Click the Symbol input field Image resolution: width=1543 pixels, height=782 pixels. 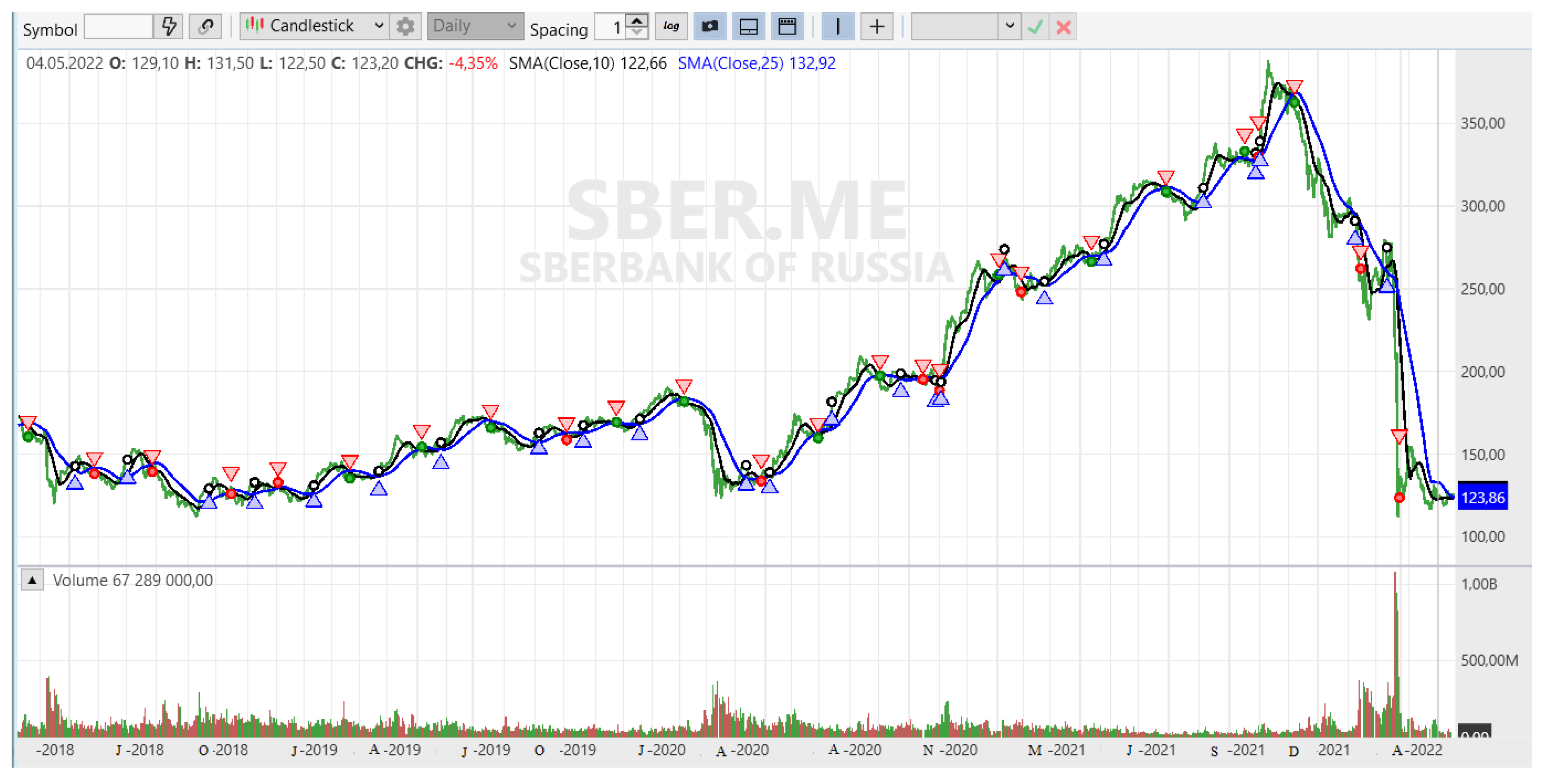pyautogui.click(x=118, y=27)
